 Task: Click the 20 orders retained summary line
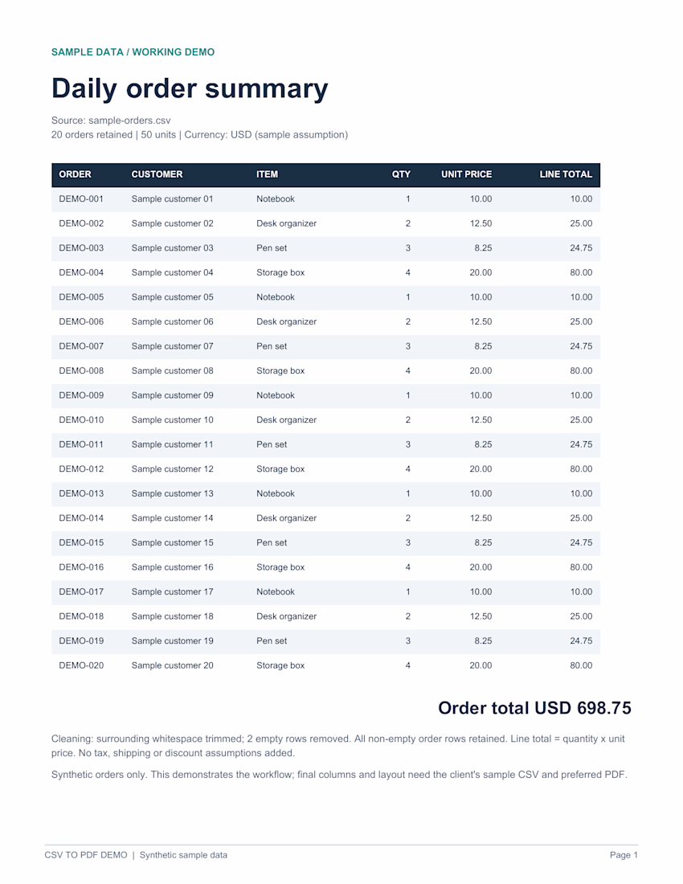199,135
